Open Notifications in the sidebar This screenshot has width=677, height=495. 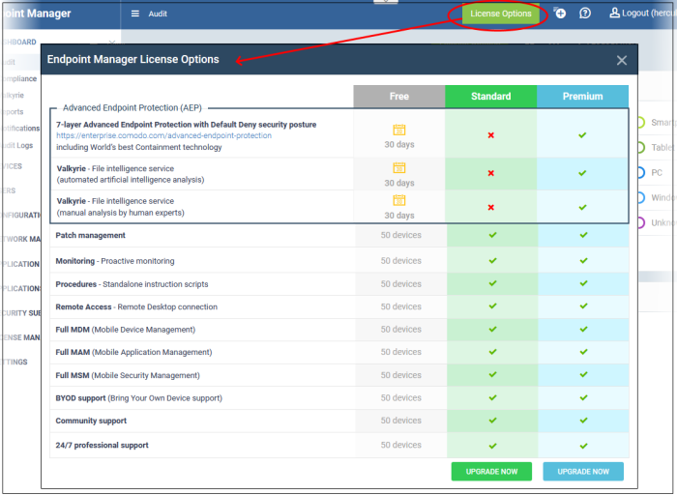coord(20,129)
